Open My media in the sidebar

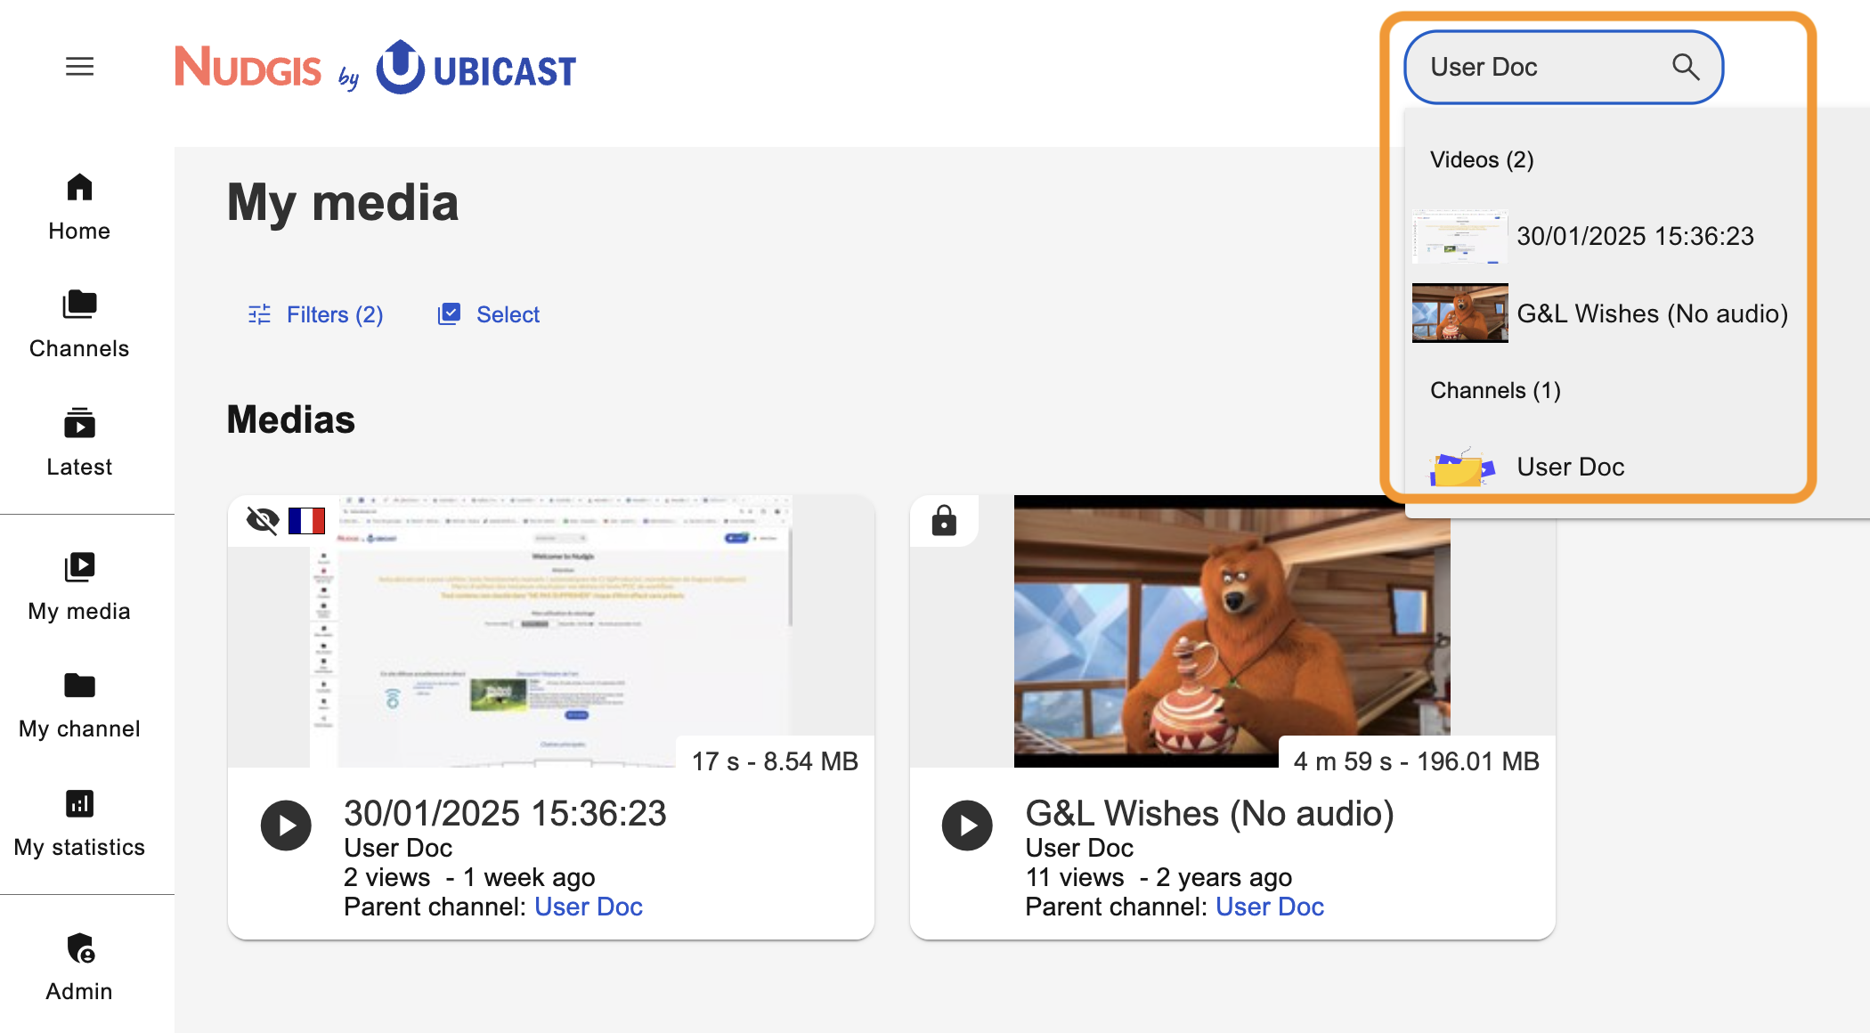[79, 587]
